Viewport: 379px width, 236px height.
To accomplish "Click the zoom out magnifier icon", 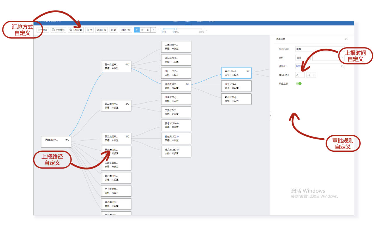I will point(160,29).
